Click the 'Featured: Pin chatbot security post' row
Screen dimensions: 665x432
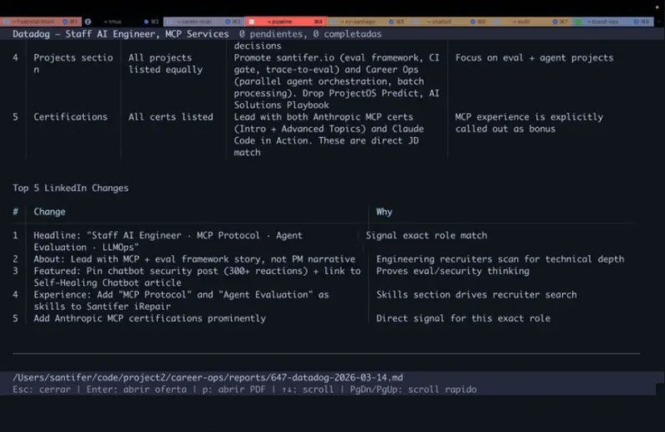[x=197, y=277]
